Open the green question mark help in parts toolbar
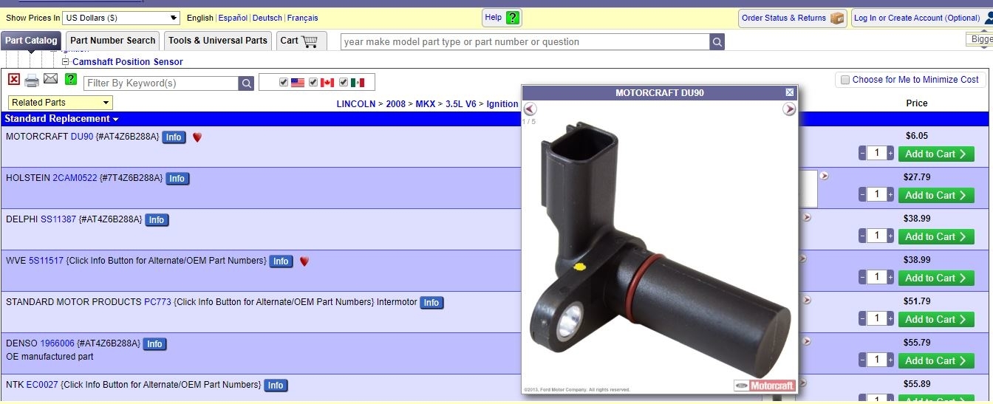 click(71, 79)
